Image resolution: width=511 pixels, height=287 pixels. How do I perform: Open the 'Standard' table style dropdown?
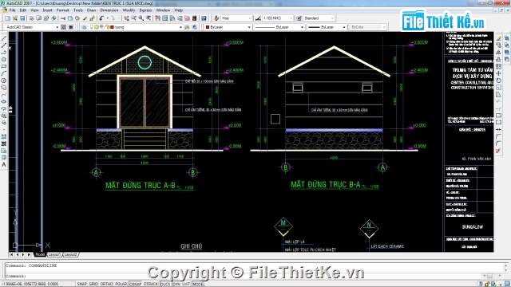[x=319, y=18]
